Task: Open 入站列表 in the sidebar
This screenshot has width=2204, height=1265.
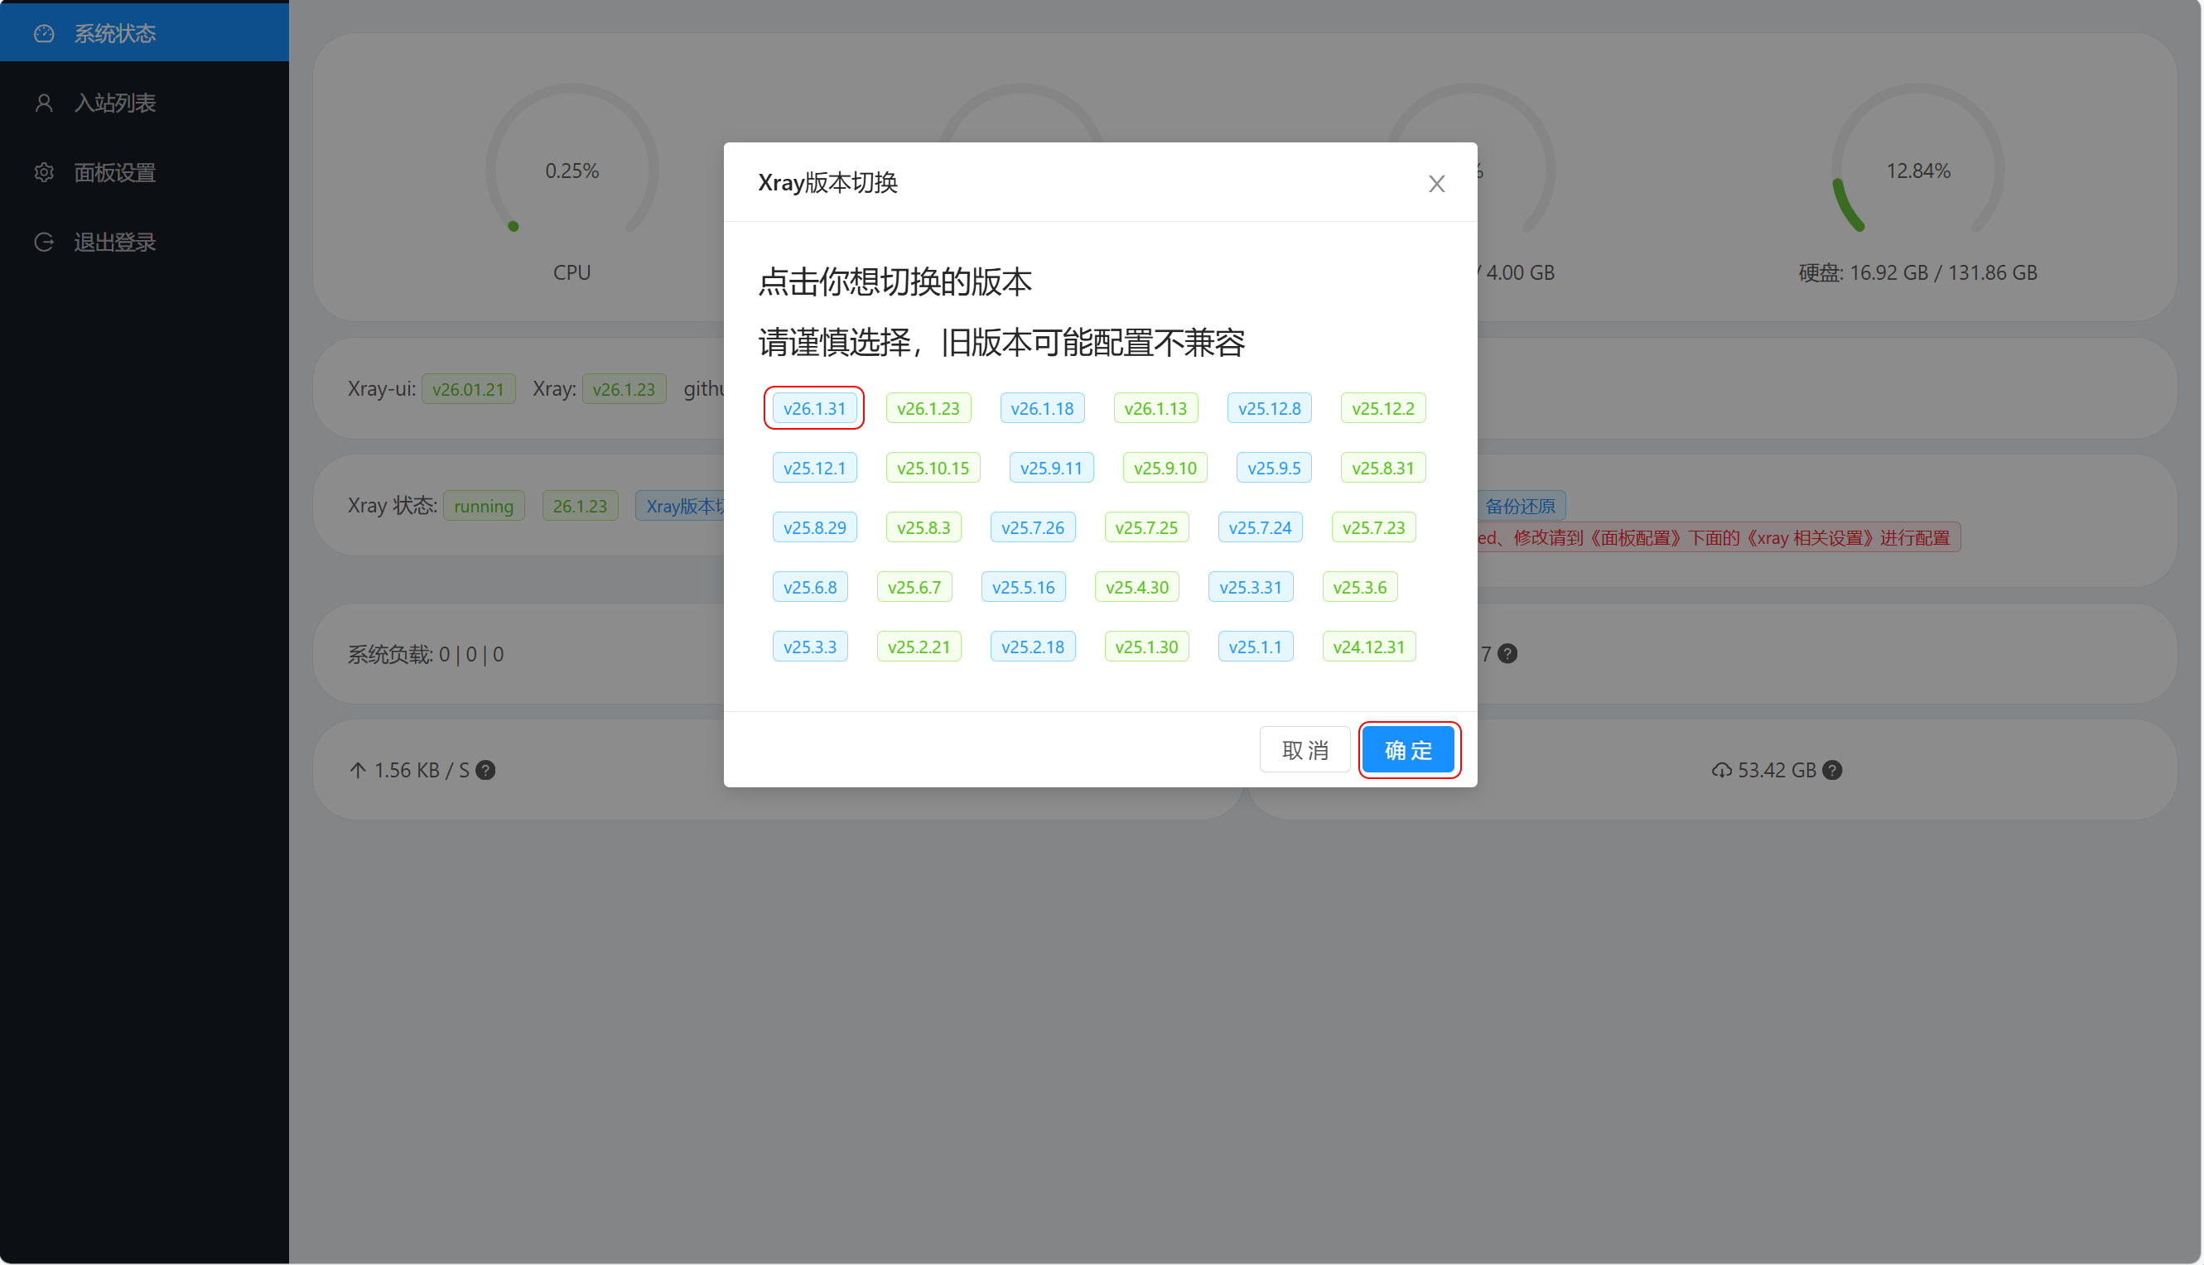Action: click(x=144, y=103)
